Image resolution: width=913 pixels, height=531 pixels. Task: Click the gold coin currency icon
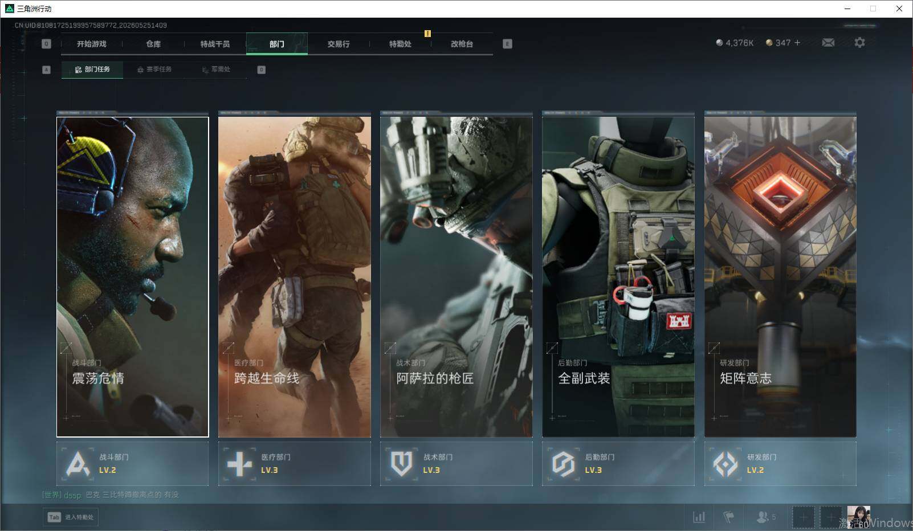coord(769,43)
